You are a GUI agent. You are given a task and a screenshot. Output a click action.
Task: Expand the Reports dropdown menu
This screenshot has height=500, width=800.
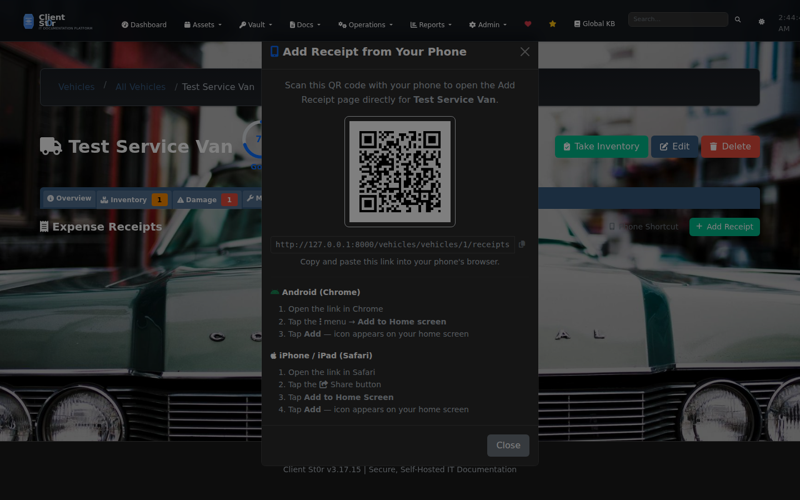[x=431, y=24]
